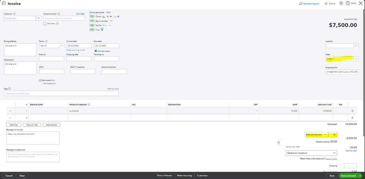Open the Based on location tax dropdown
This screenshot has height=179, width=365.
click(311, 153)
